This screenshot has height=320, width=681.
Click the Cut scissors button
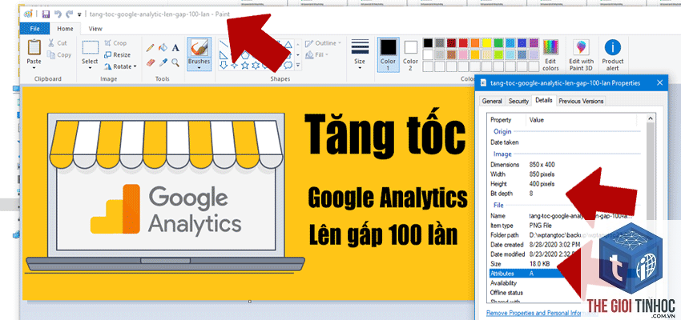[x=58, y=43]
